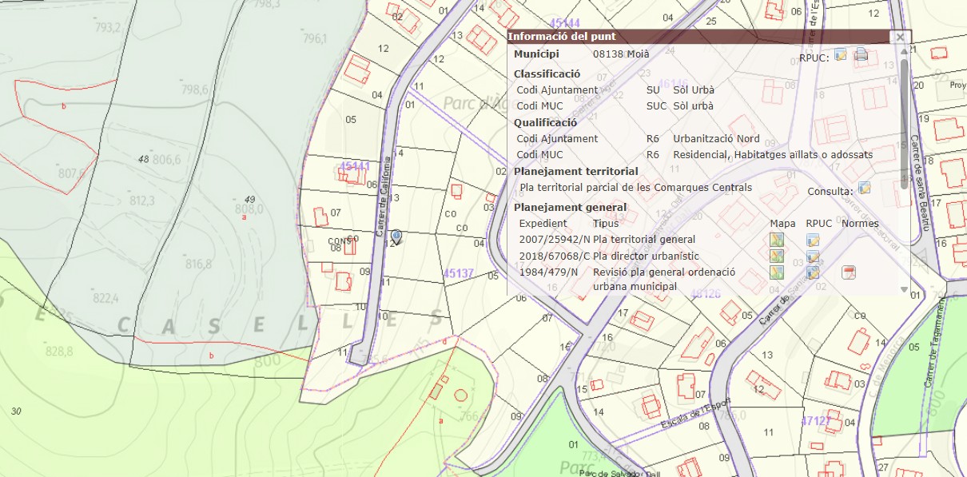Select the Pla director urbanístic row text
The height and width of the screenshot is (477, 967).
pyautogui.click(x=646, y=256)
